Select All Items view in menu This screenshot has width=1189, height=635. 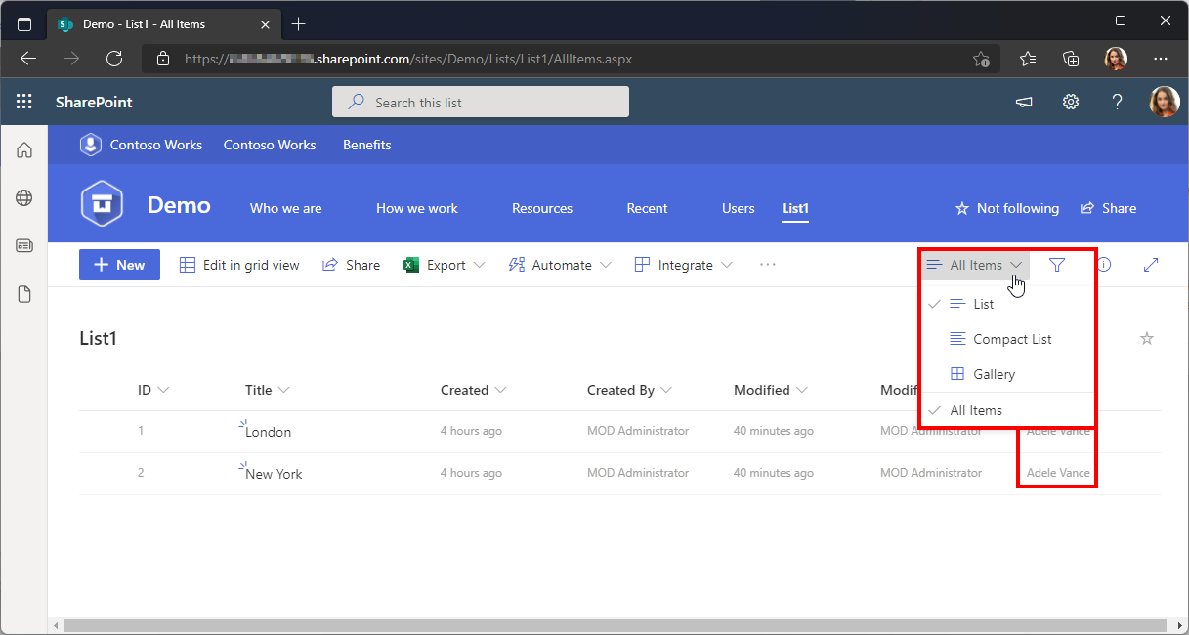point(976,410)
